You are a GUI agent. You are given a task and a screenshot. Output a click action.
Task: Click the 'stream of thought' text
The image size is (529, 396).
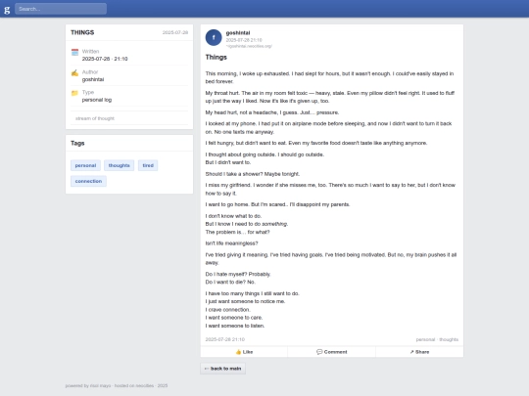[x=95, y=118]
